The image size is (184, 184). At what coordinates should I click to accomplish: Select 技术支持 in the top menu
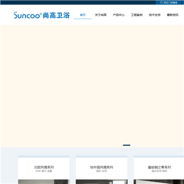pos(155,15)
